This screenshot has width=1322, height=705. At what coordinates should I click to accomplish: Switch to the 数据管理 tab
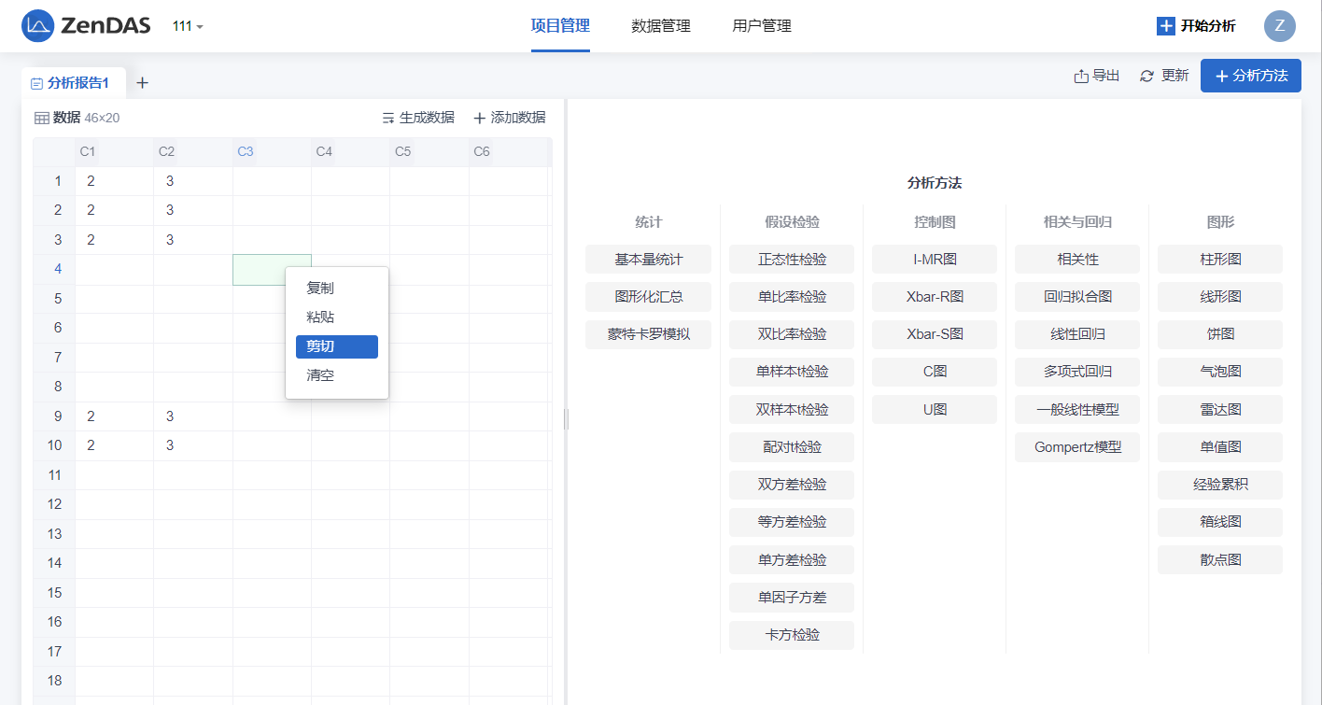click(660, 26)
